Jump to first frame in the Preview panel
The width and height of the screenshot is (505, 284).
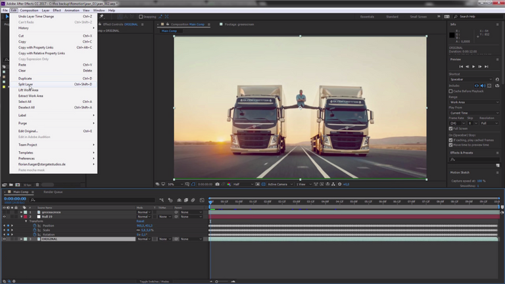[461, 66]
